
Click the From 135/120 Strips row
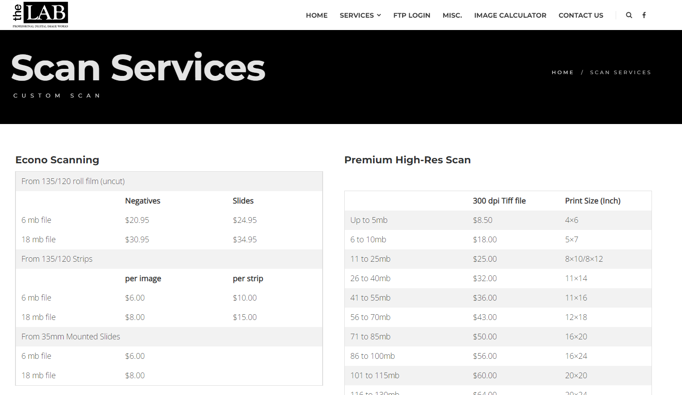click(57, 259)
